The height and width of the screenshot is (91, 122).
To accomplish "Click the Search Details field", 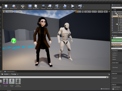I will coord(117,49).
